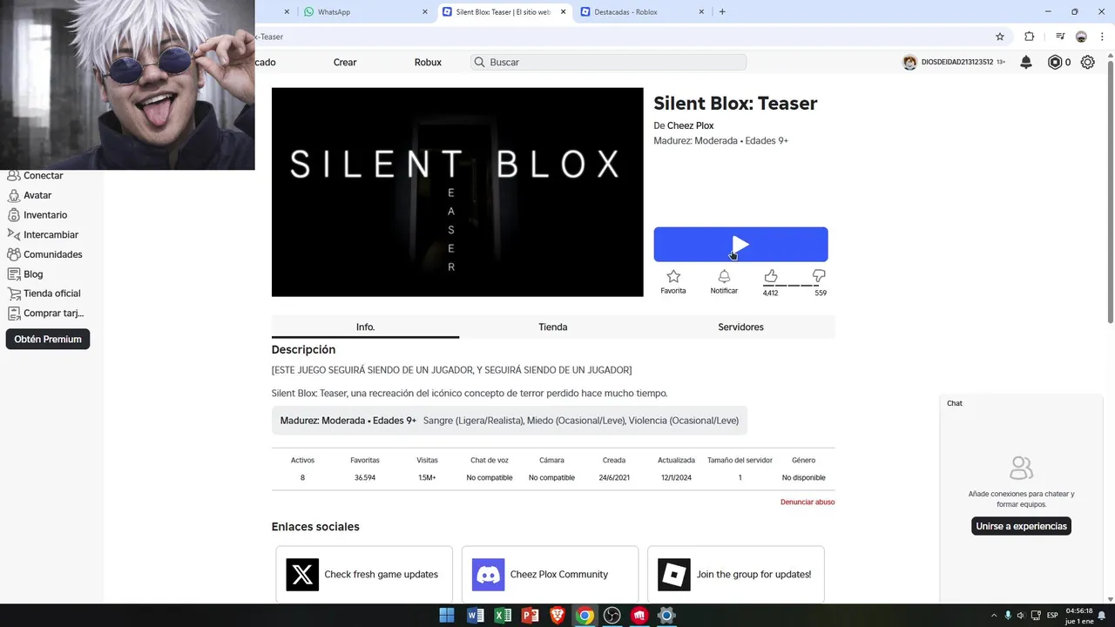Expand the system tray hidden icons chevron
1115x627 pixels.
point(994,616)
